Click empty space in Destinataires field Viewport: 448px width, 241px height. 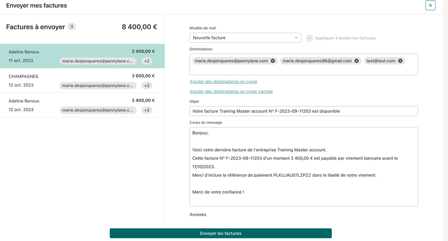(304, 70)
